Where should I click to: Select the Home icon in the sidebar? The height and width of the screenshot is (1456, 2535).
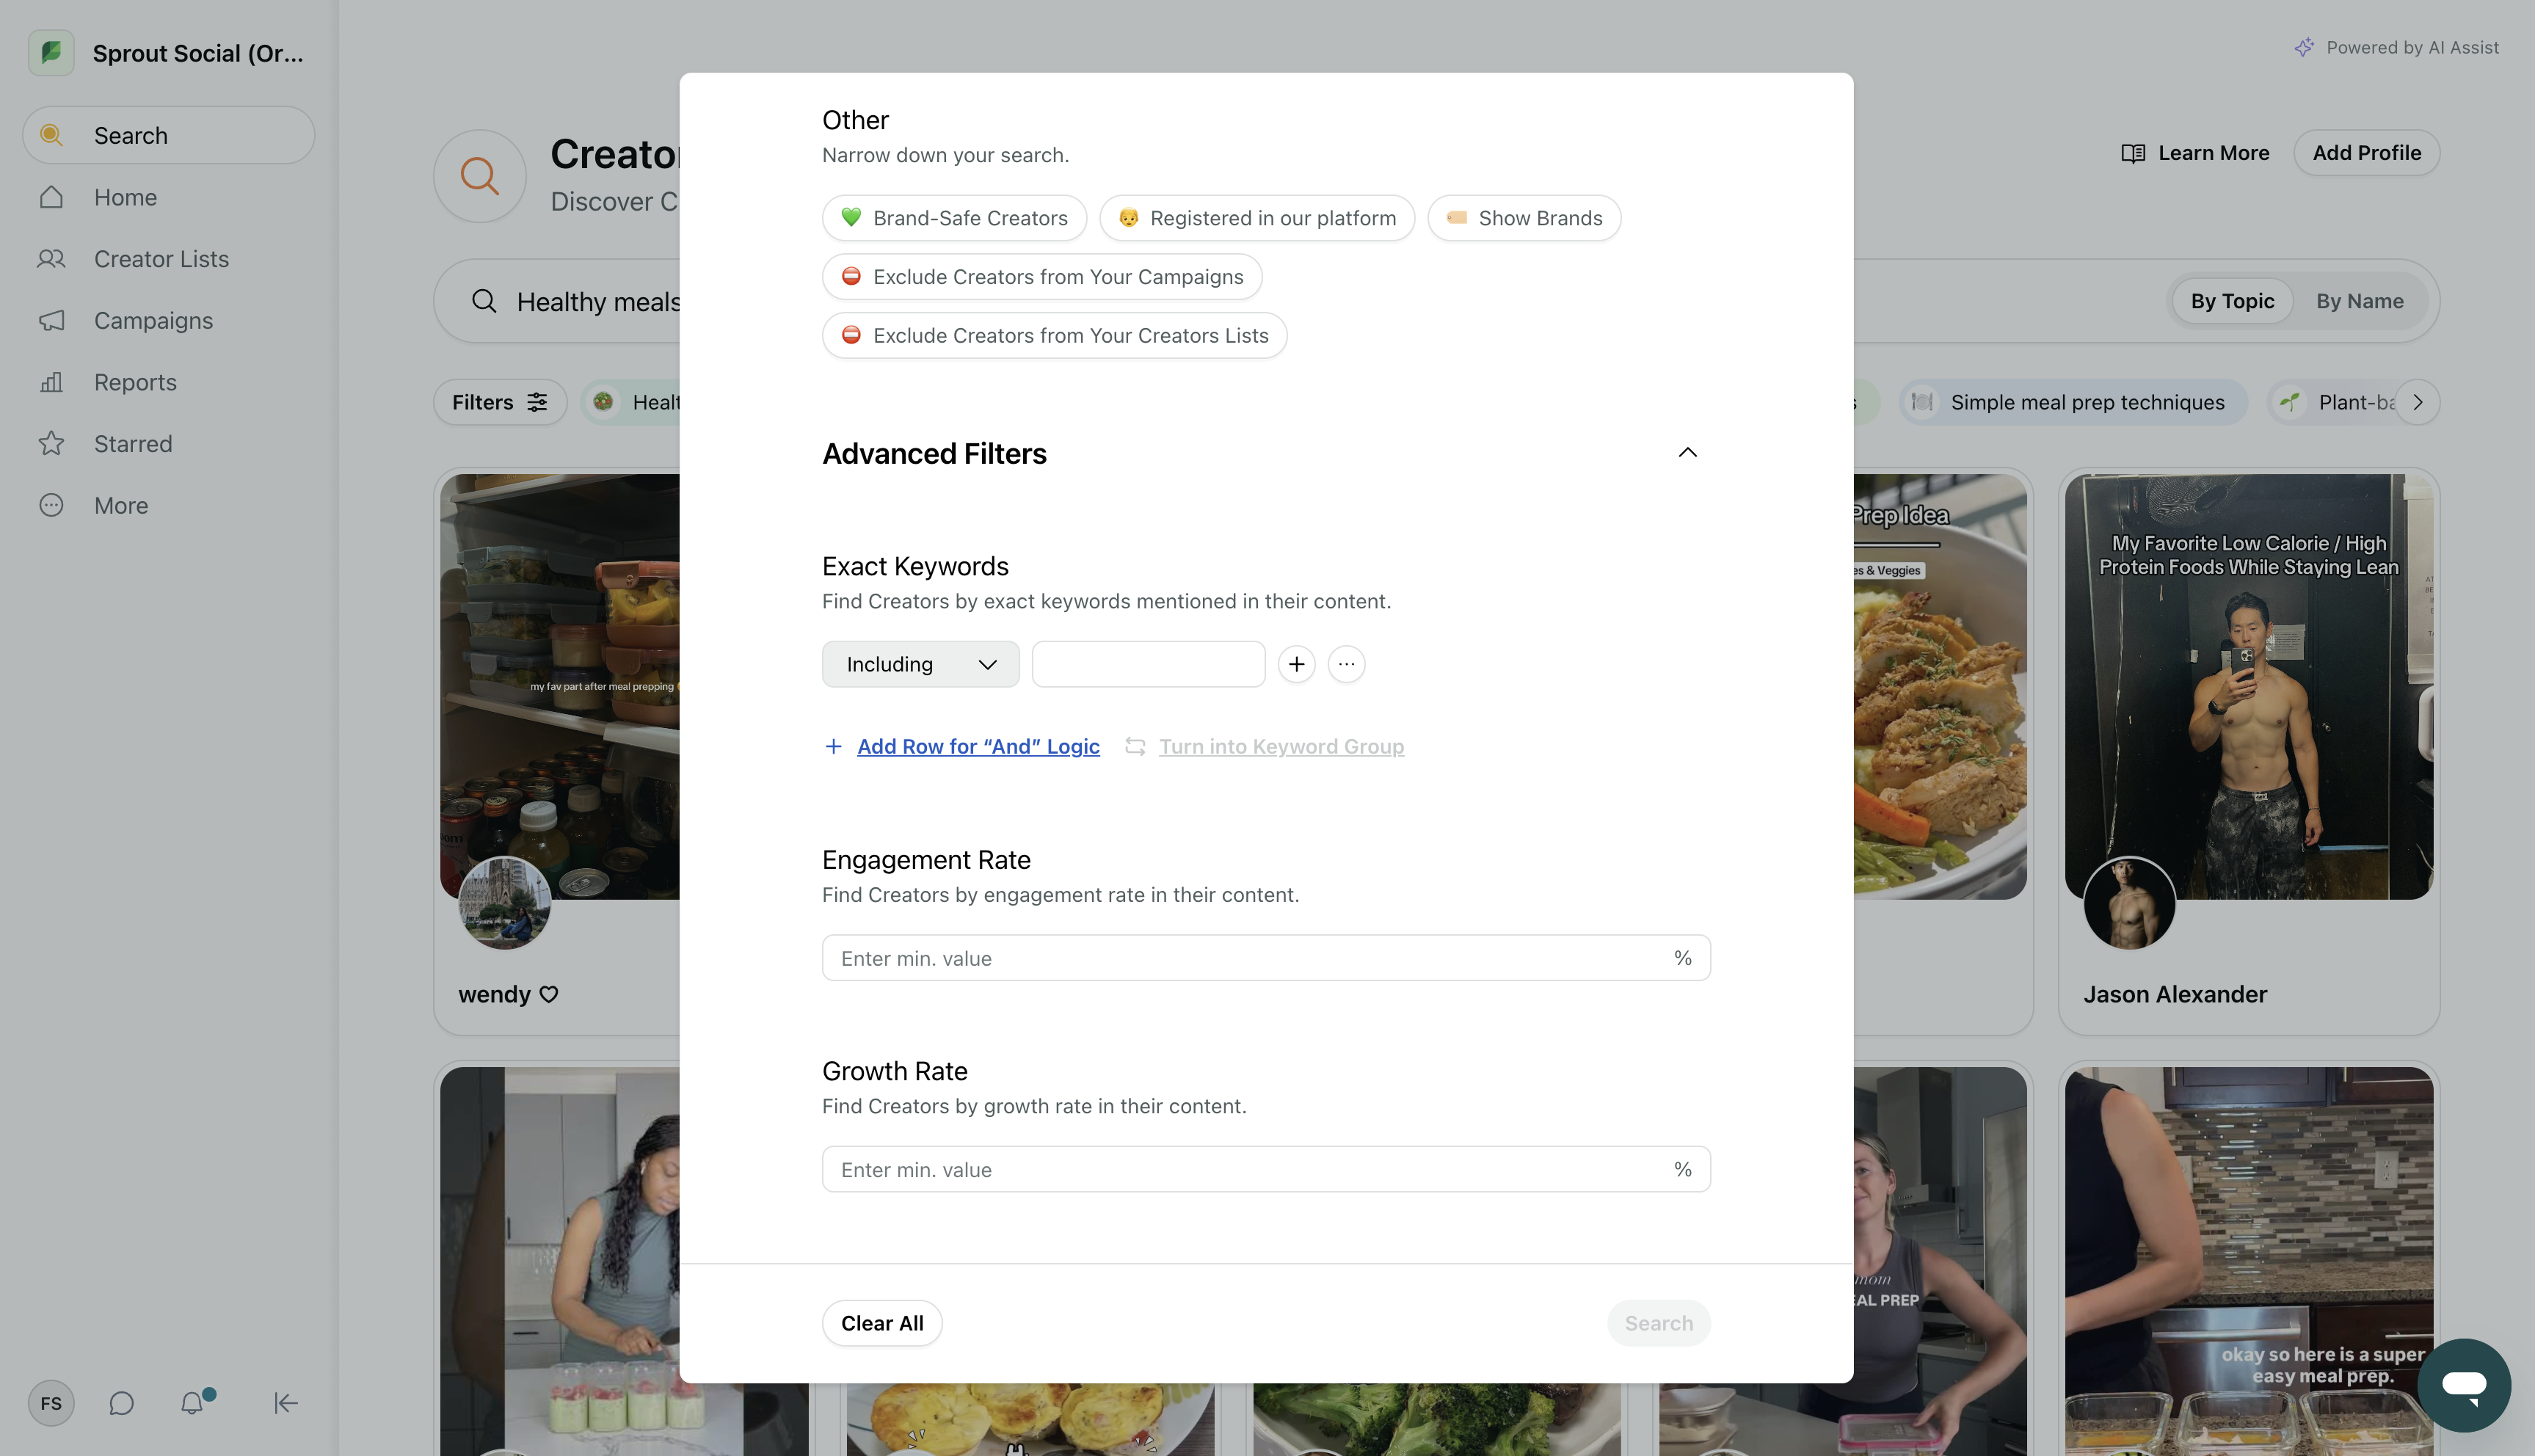tap(52, 196)
